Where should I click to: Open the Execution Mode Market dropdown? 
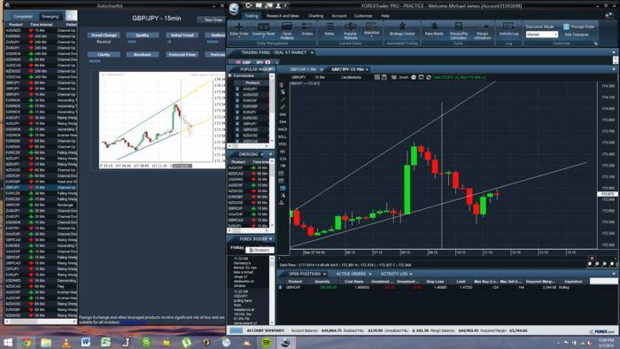[x=542, y=35]
